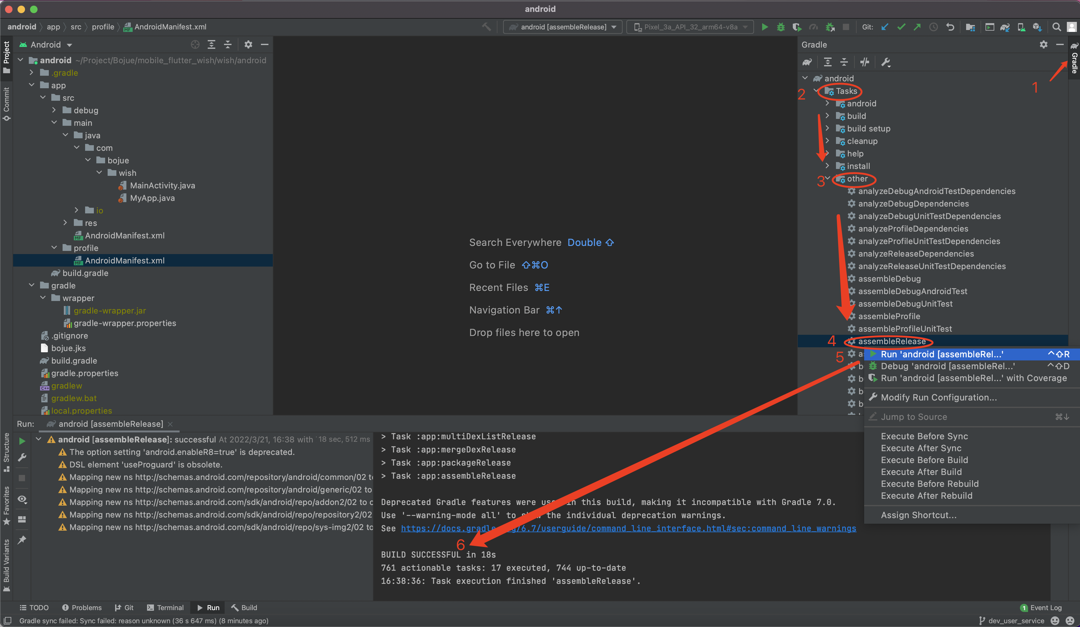Open the Gradle command line warnings link

(628, 528)
